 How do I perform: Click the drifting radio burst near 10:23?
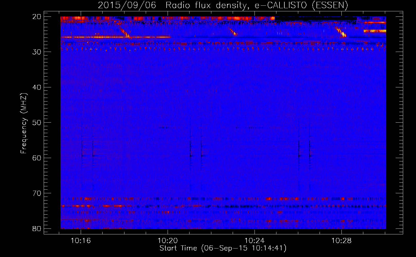[x=233, y=32]
